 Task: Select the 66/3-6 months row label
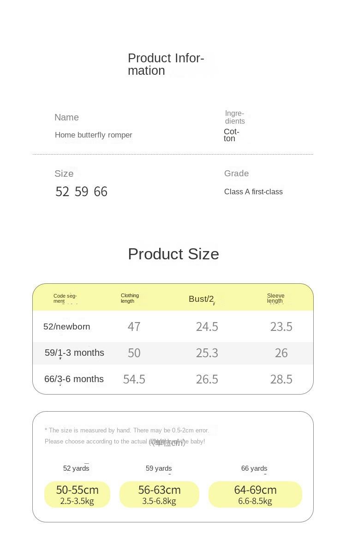[74, 379]
